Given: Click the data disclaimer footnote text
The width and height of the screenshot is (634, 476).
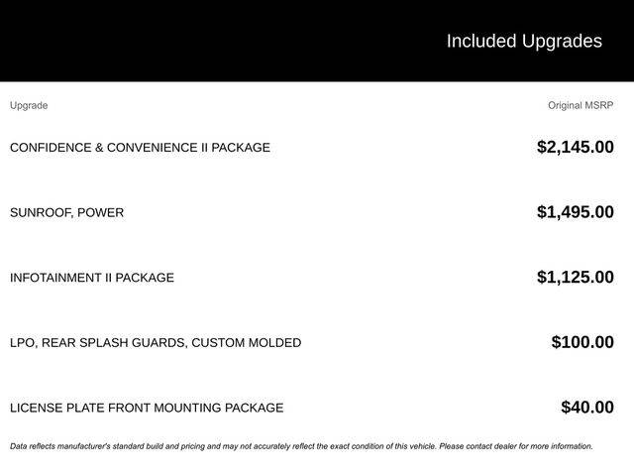Looking at the screenshot, I should (x=301, y=446).
